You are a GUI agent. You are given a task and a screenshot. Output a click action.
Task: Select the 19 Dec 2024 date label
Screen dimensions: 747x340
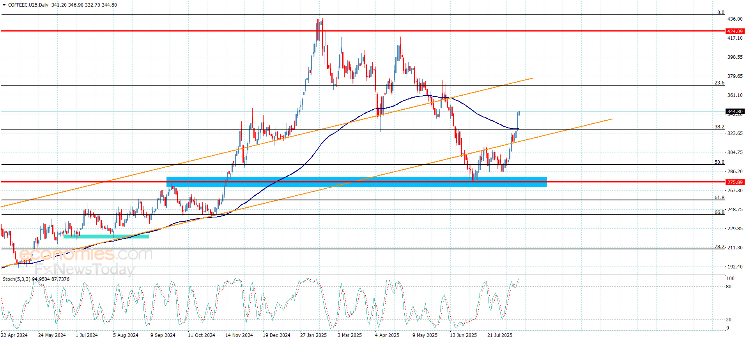pyautogui.click(x=276, y=335)
